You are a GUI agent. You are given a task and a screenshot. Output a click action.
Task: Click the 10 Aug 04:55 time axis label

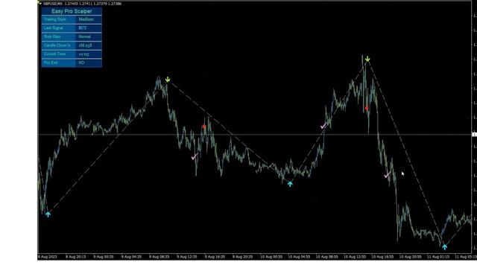[299, 257]
